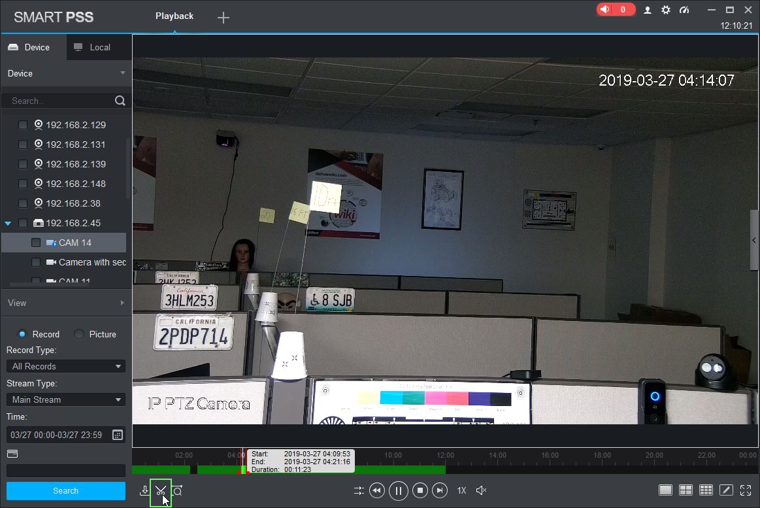The width and height of the screenshot is (760, 508).
Task: Switch to the Local tab
Action: tap(99, 47)
